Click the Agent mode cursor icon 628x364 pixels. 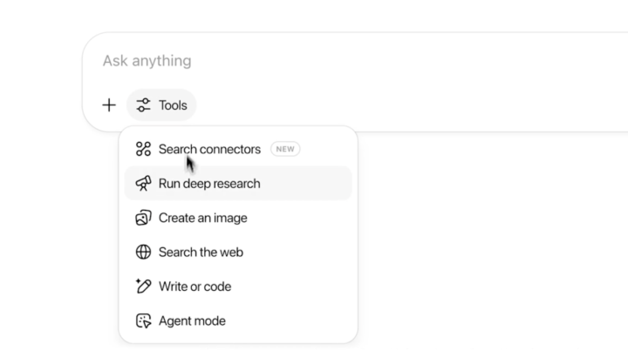click(143, 320)
